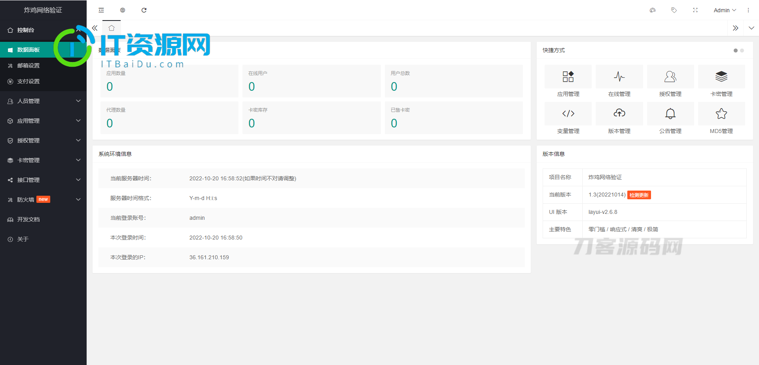Open 应用管理 shortcut icon
The width and height of the screenshot is (759, 365).
click(x=568, y=77)
